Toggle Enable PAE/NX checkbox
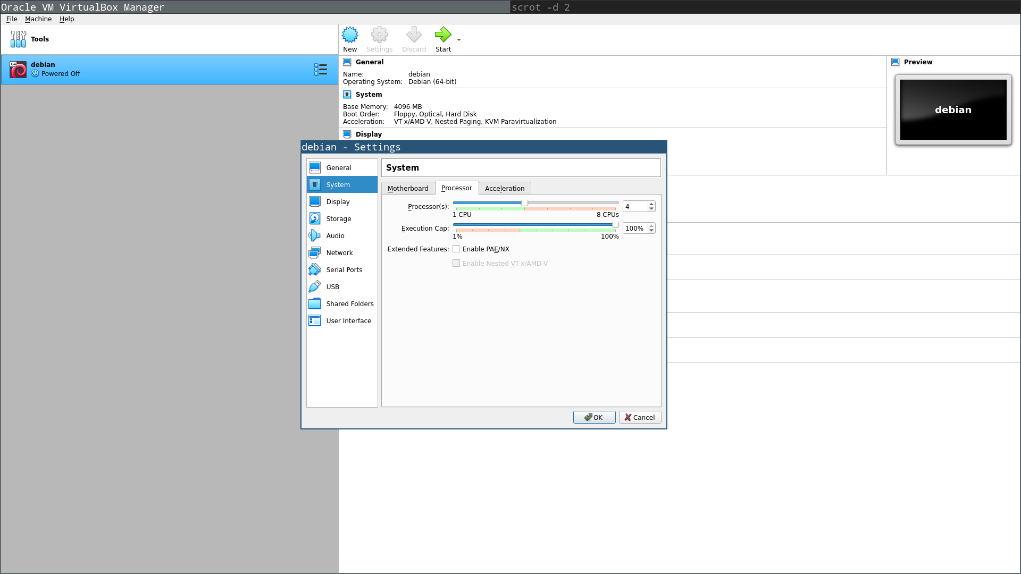The image size is (1021, 574). (456, 249)
